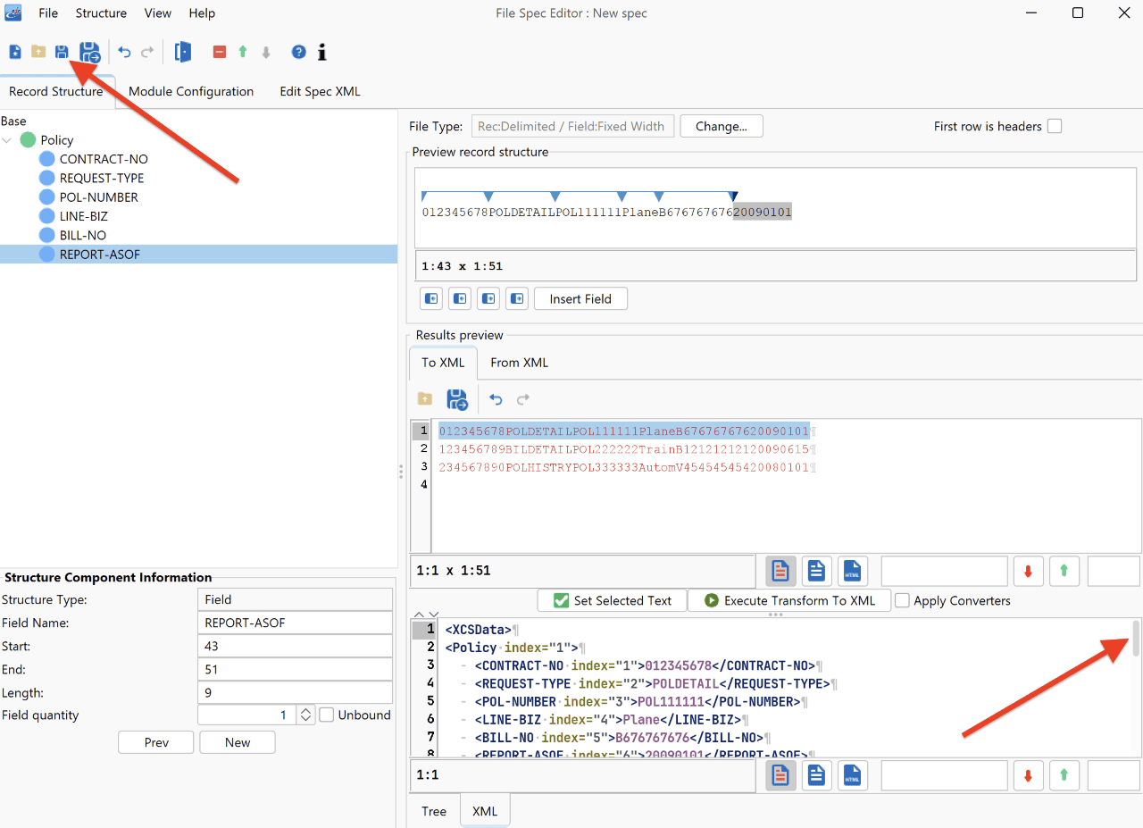Open a spec file using folder icon
The width and height of the screenshot is (1143, 828).
38,52
